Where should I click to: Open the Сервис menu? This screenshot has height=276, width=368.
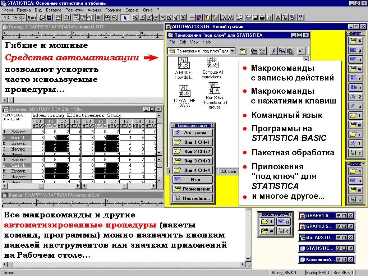[x=132, y=10]
